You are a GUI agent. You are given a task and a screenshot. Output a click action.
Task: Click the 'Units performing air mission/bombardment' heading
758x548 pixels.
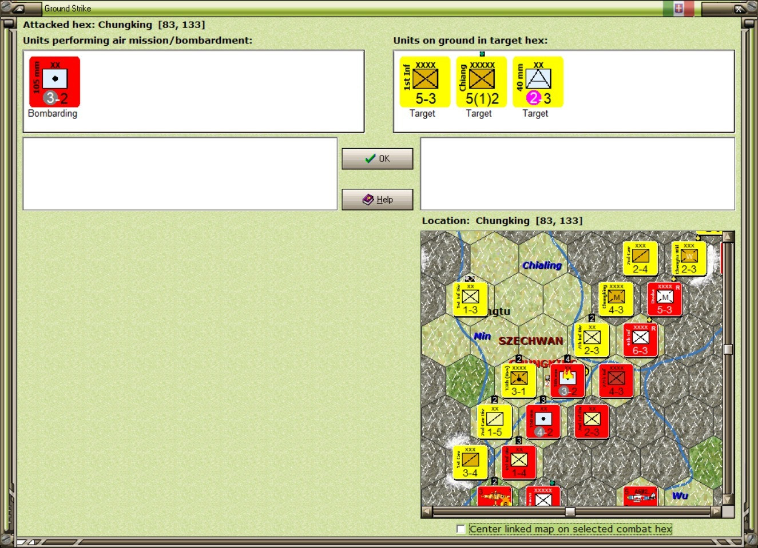pyautogui.click(x=137, y=41)
